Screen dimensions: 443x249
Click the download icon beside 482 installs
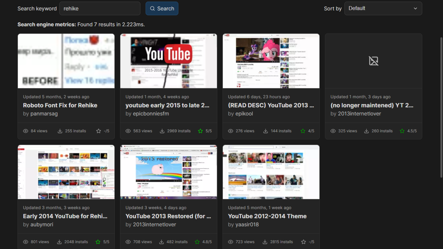click(161, 242)
